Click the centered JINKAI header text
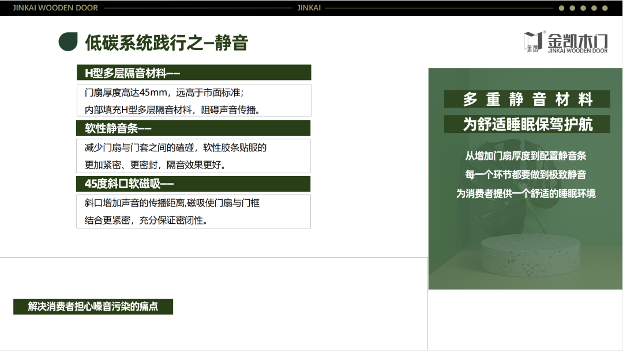This screenshot has width=623, height=351. coord(309,8)
